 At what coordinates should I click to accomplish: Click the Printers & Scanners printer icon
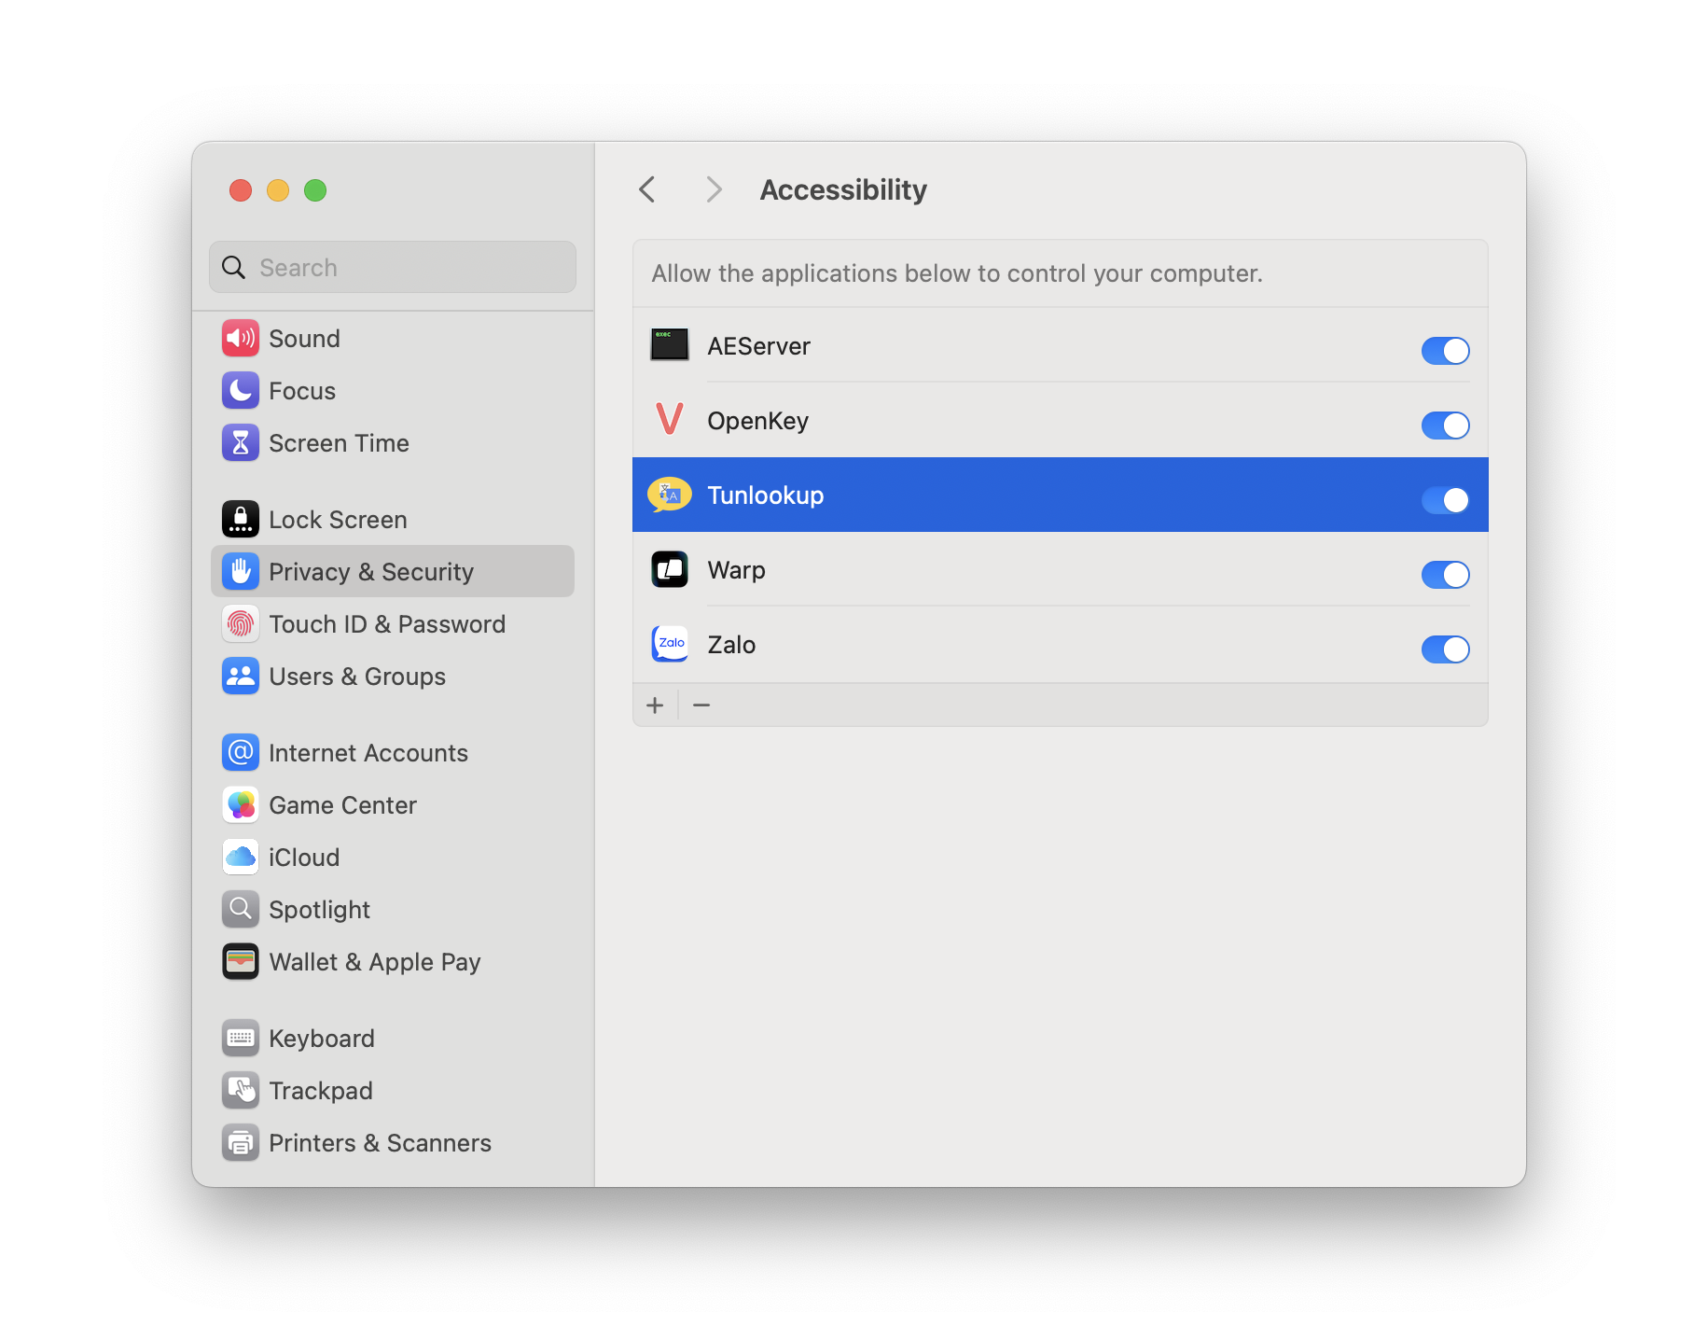[x=241, y=1142]
